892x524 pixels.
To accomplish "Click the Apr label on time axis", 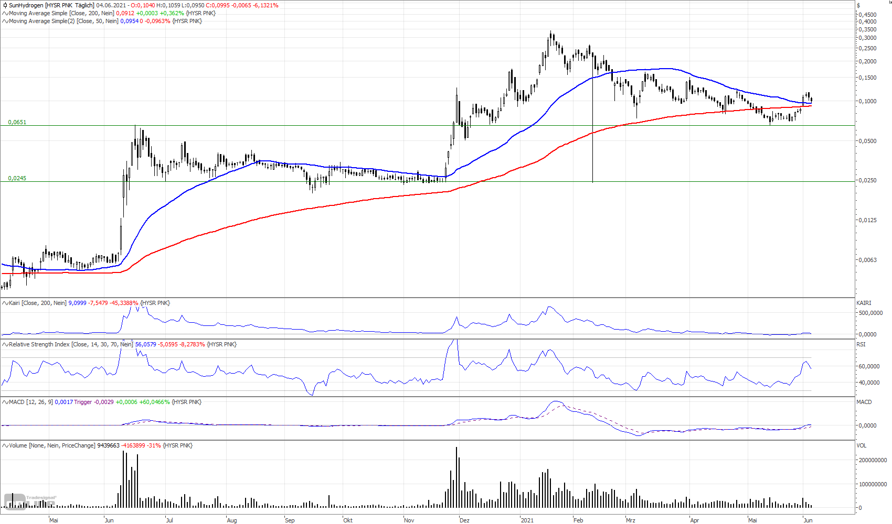I will coord(695,520).
